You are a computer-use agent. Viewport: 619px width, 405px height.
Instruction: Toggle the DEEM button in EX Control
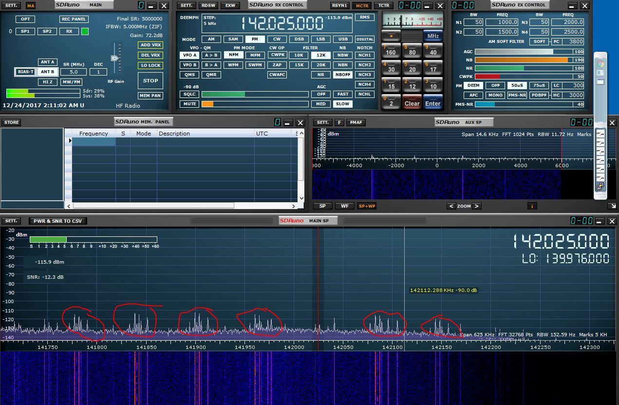(x=473, y=85)
